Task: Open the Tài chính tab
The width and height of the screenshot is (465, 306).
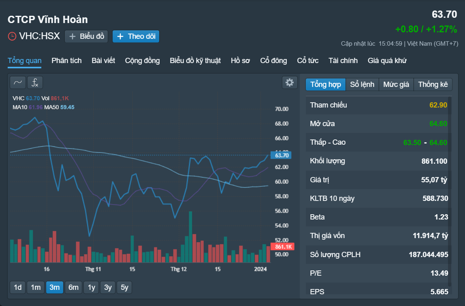Action: [x=343, y=61]
